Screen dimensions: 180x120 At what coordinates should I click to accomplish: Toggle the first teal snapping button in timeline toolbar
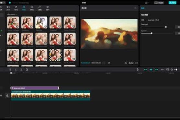point(145,70)
